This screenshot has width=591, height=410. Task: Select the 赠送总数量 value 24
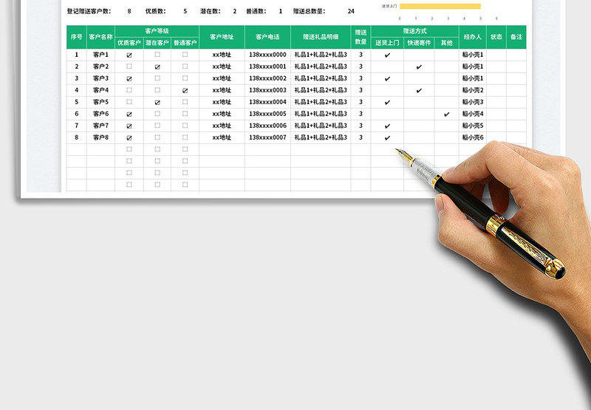point(351,12)
